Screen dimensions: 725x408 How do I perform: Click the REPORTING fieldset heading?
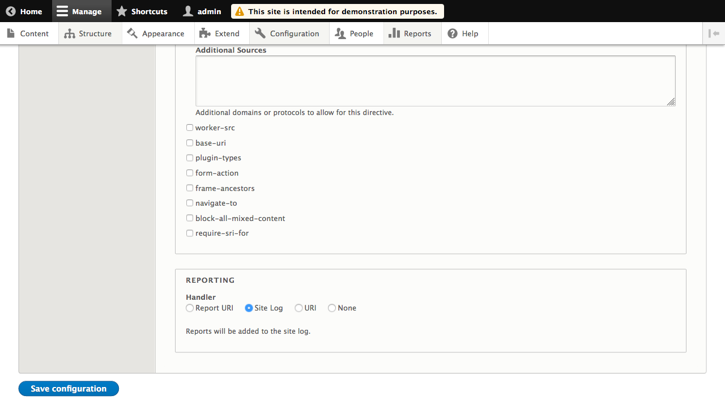click(210, 280)
